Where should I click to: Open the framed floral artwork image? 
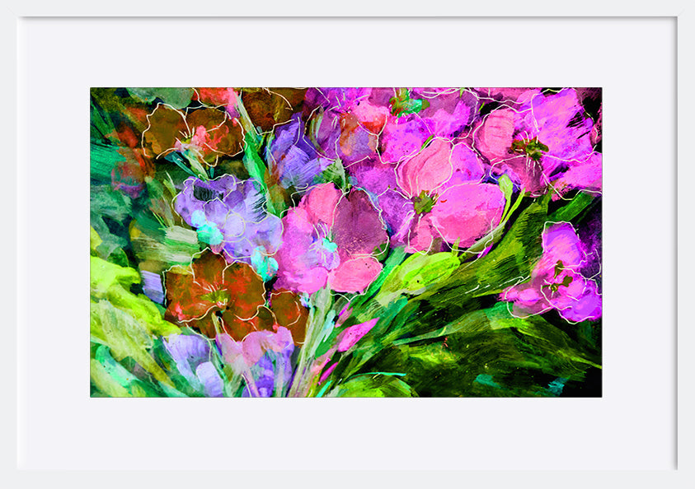point(346,243)
